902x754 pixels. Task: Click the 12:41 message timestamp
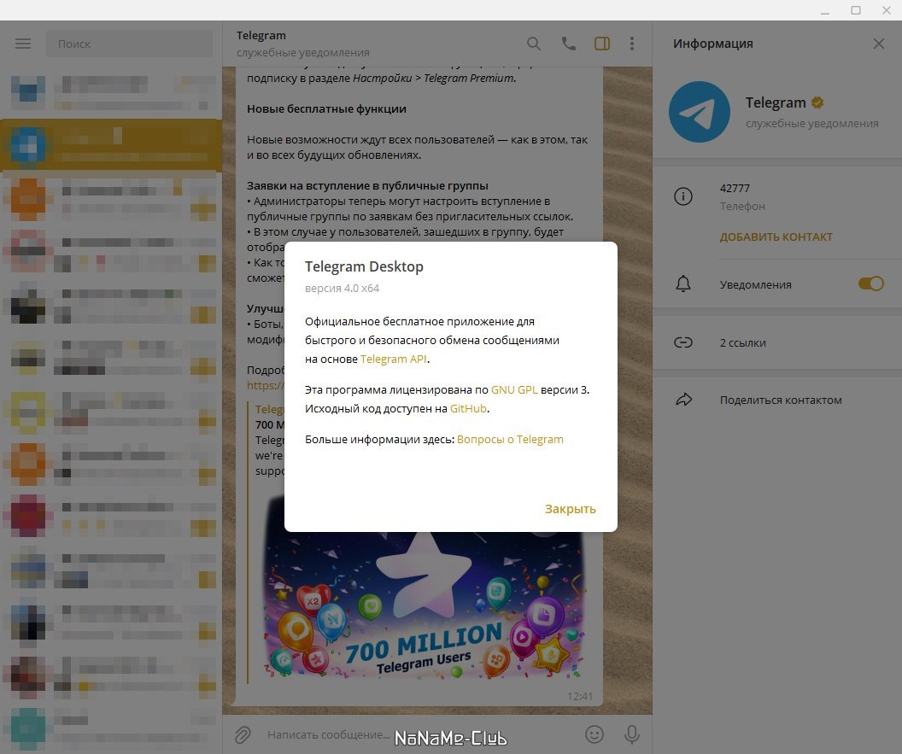(579, 697)
